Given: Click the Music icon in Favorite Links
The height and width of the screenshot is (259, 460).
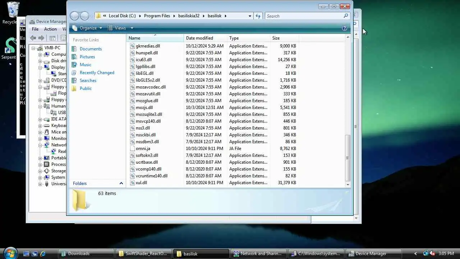Looking at the screenshot, I should coord(74,65).
